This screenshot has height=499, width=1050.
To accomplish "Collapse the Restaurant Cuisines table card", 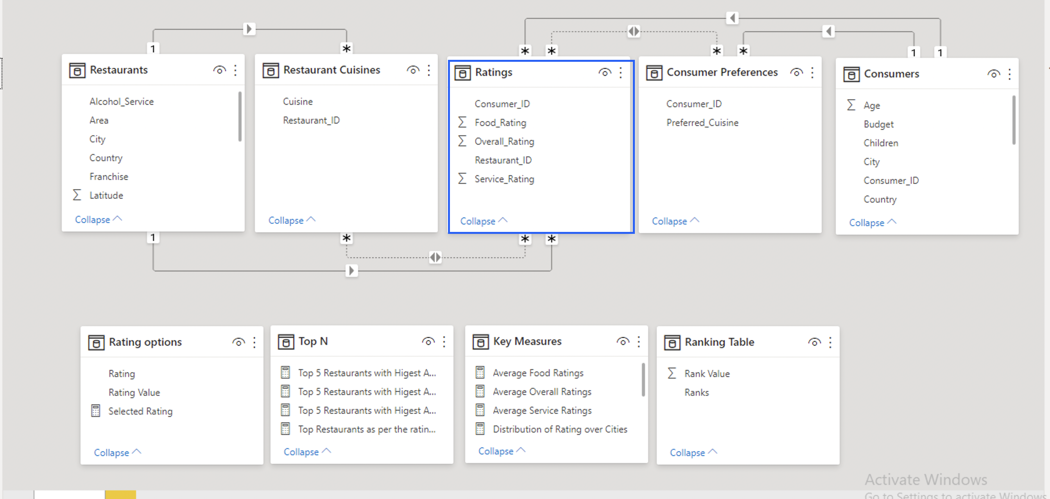I will (292, 221).
